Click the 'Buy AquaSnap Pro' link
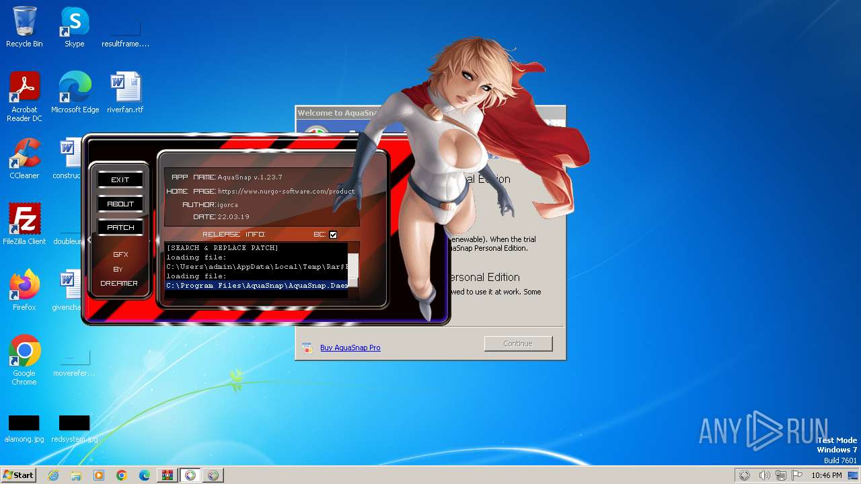This screenshot has width=861, height=484. [x=350, y=348]
